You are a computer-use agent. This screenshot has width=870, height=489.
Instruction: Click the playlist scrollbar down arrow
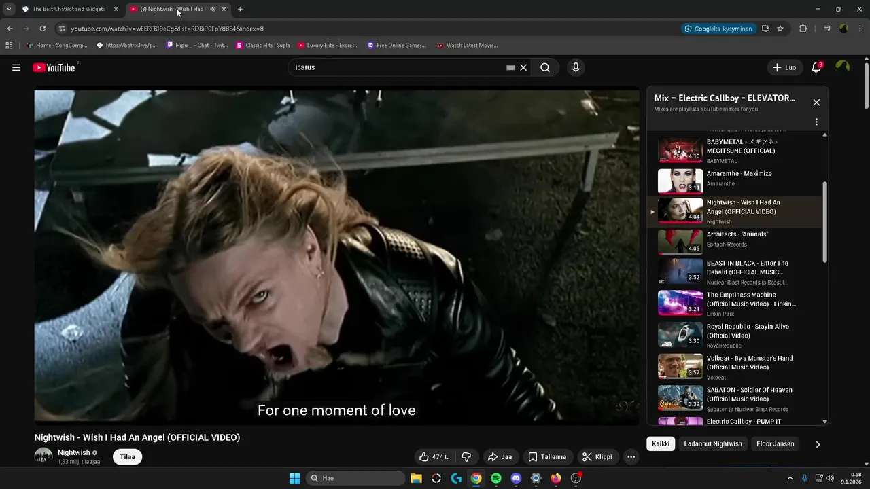click(825, 422)
